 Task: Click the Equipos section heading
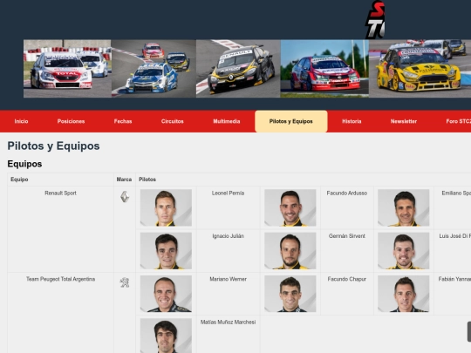[24, 164]
